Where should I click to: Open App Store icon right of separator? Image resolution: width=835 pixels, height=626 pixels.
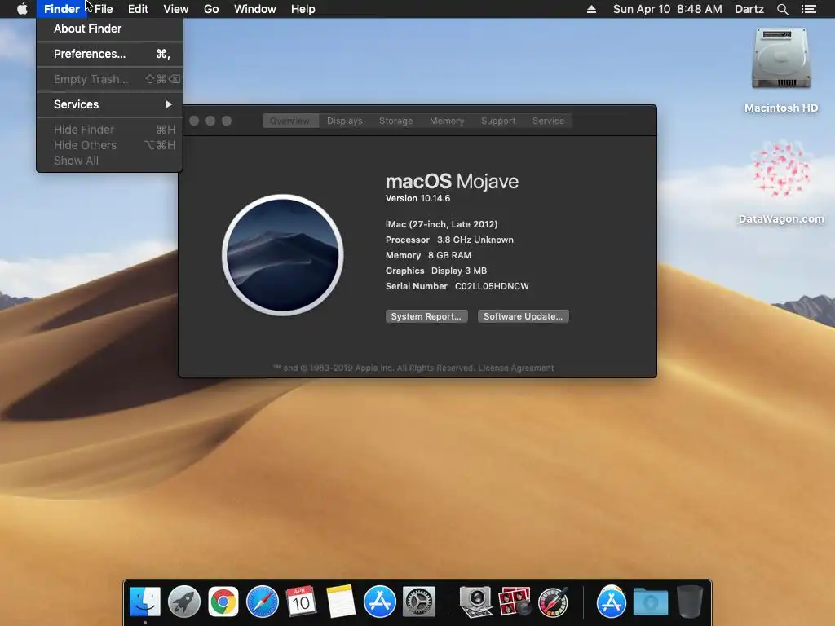coord(612,602)
